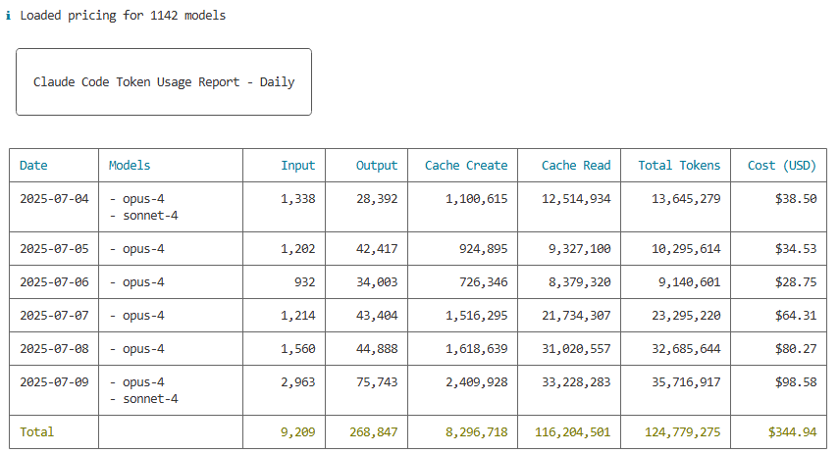Select the Cache Read column header
Image resolution: width=839 pixels, height=453 pixels.
pyautogui.click(x=576, y=166)
